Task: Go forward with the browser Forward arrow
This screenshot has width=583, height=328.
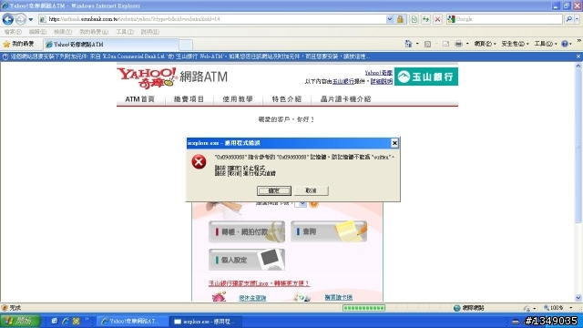Action: pyautogui.click(x=20, y=19)
